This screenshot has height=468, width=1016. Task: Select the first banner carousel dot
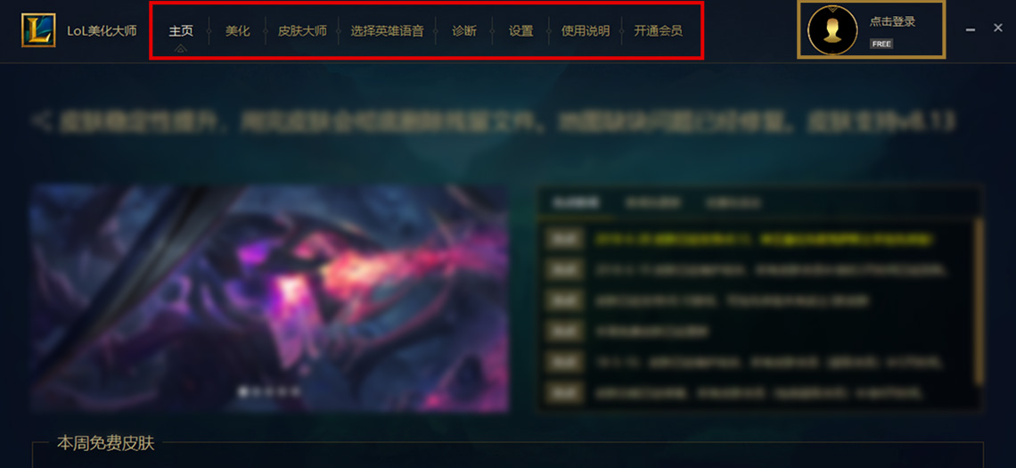pos(243,391)
